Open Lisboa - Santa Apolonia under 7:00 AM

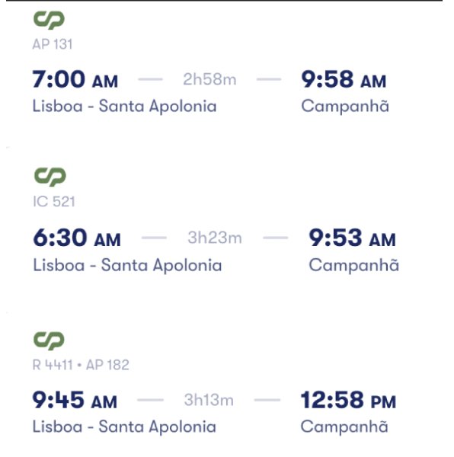click(x=124, y=106)
